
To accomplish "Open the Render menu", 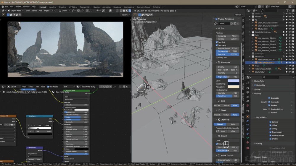I will pos(18,6).
